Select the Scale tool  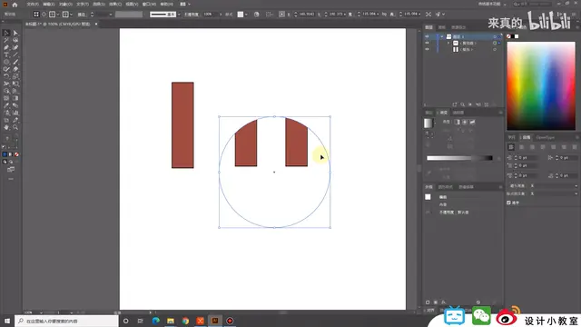tap(15, 76)
